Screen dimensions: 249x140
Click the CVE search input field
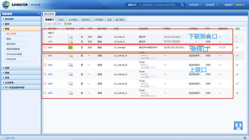pos(161,5)
